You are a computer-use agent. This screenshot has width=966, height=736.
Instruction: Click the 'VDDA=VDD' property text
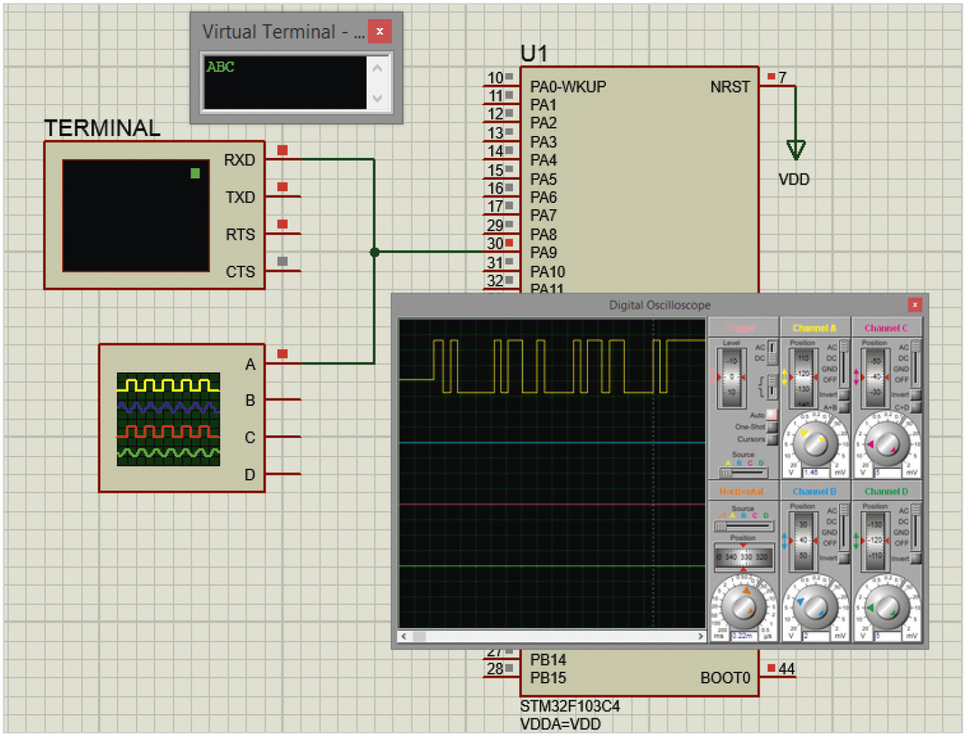(x=560, y=724)
